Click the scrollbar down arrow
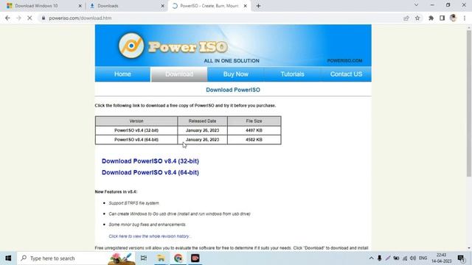This screenshot has height=265, width=472. coord(469,248)
